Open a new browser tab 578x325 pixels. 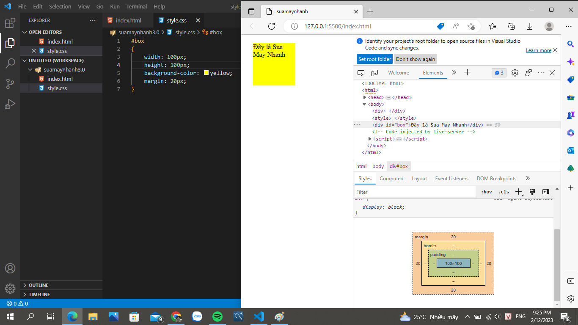click(370, 11)
